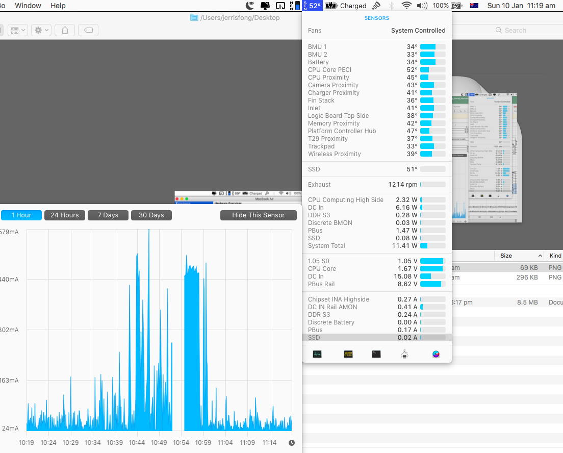Open the Window menu

(x=28, y=6)
